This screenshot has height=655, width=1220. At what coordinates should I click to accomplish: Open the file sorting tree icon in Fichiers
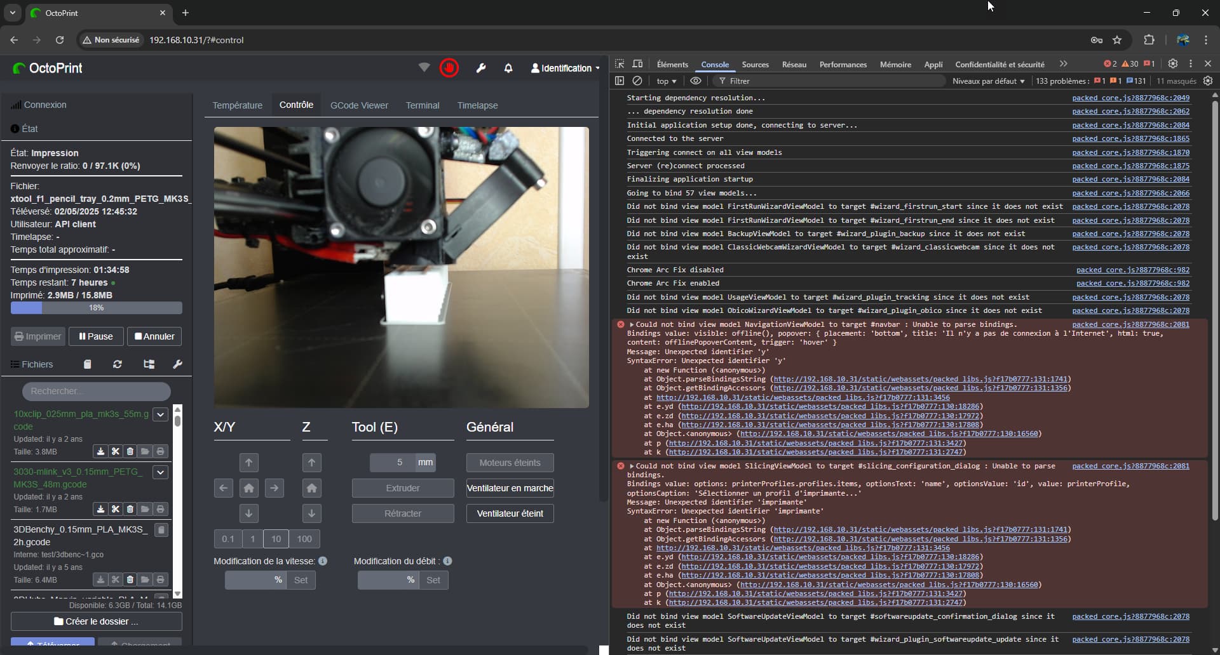click(149, 364)
